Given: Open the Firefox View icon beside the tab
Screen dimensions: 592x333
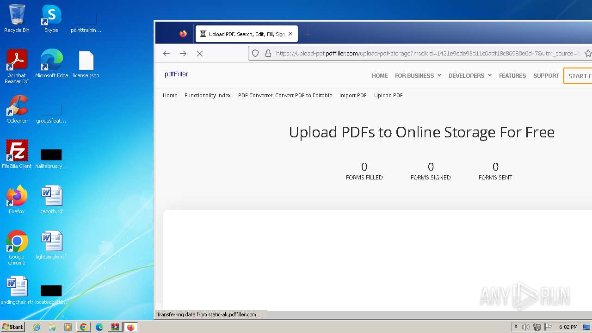Looking at the screenshot, I should click(x=183, y=34).
